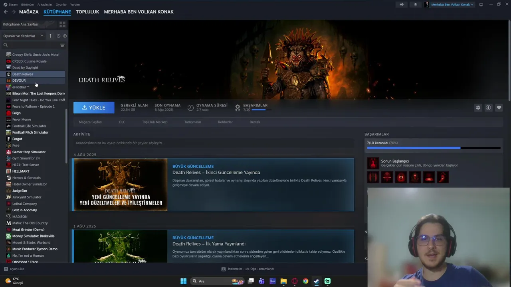Open the Yardım menu
Screen dimensions: 511x287
click(x=75, y=4)
